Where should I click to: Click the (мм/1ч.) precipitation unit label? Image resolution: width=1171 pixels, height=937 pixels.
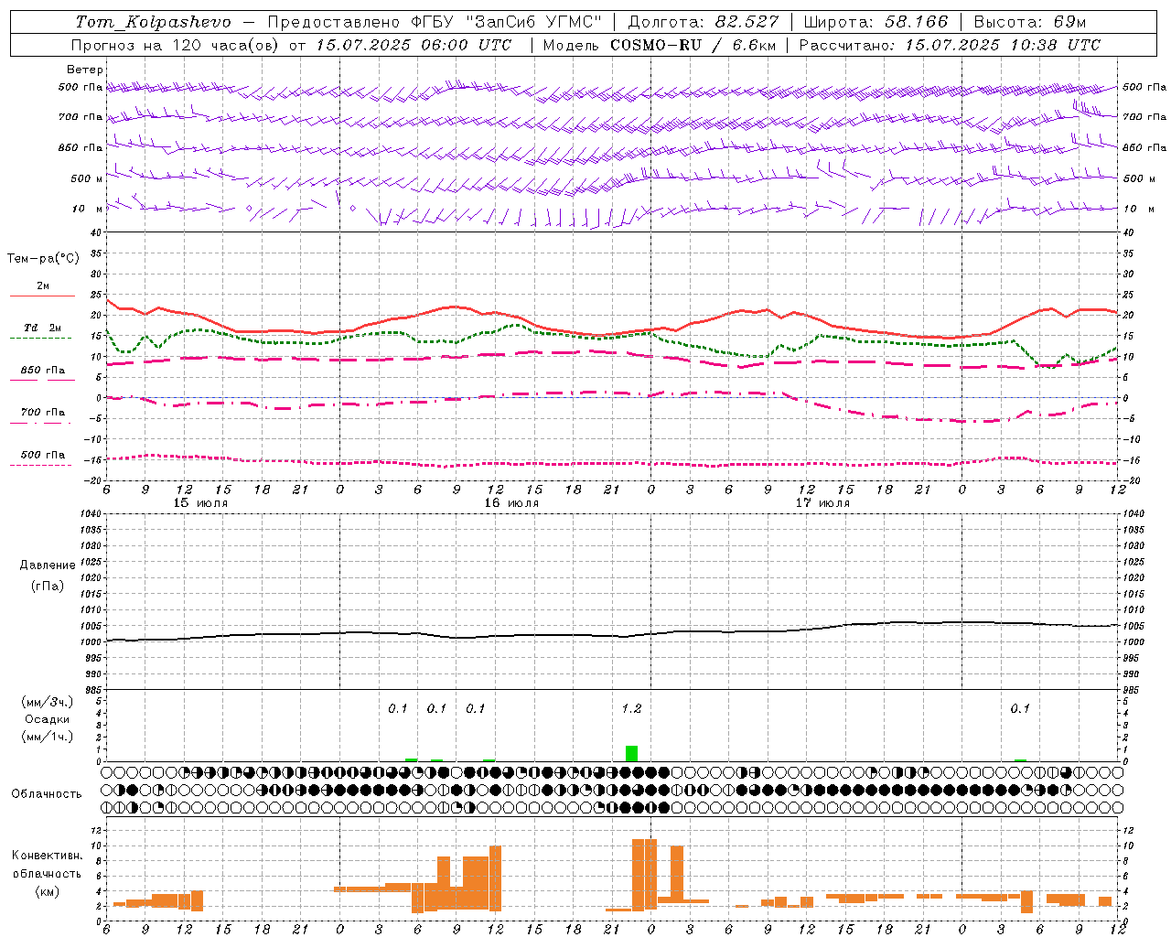pyautogui.click(x=47, y=737)
